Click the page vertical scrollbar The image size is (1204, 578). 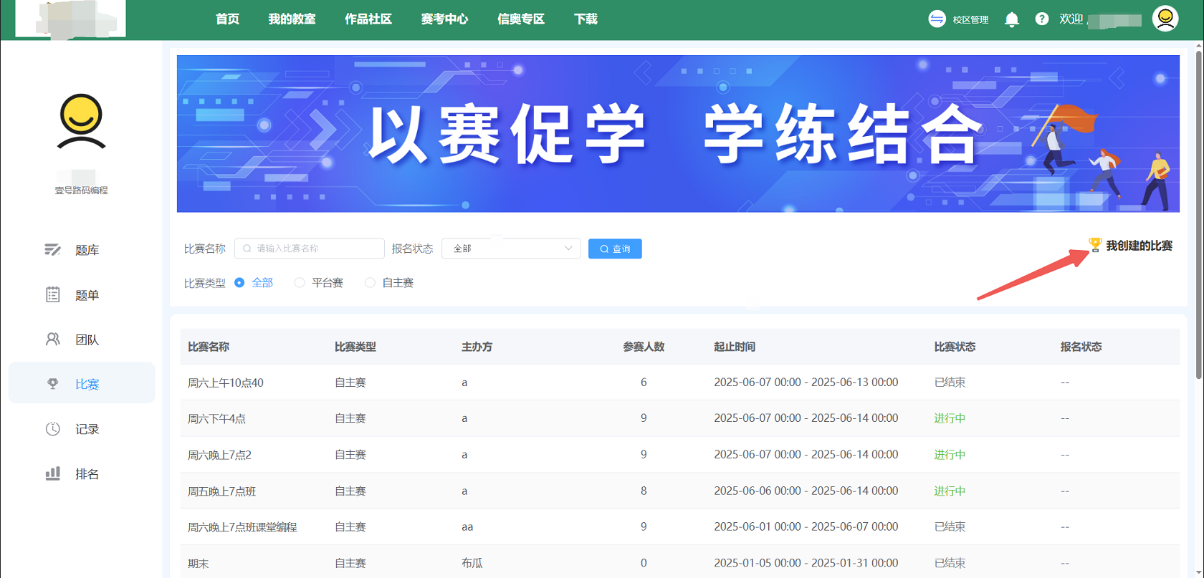1198,215
